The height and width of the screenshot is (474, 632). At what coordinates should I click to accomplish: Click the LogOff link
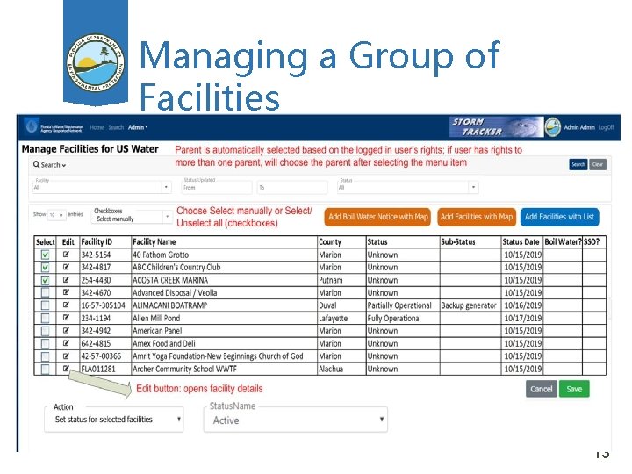[x=606, y=127]
